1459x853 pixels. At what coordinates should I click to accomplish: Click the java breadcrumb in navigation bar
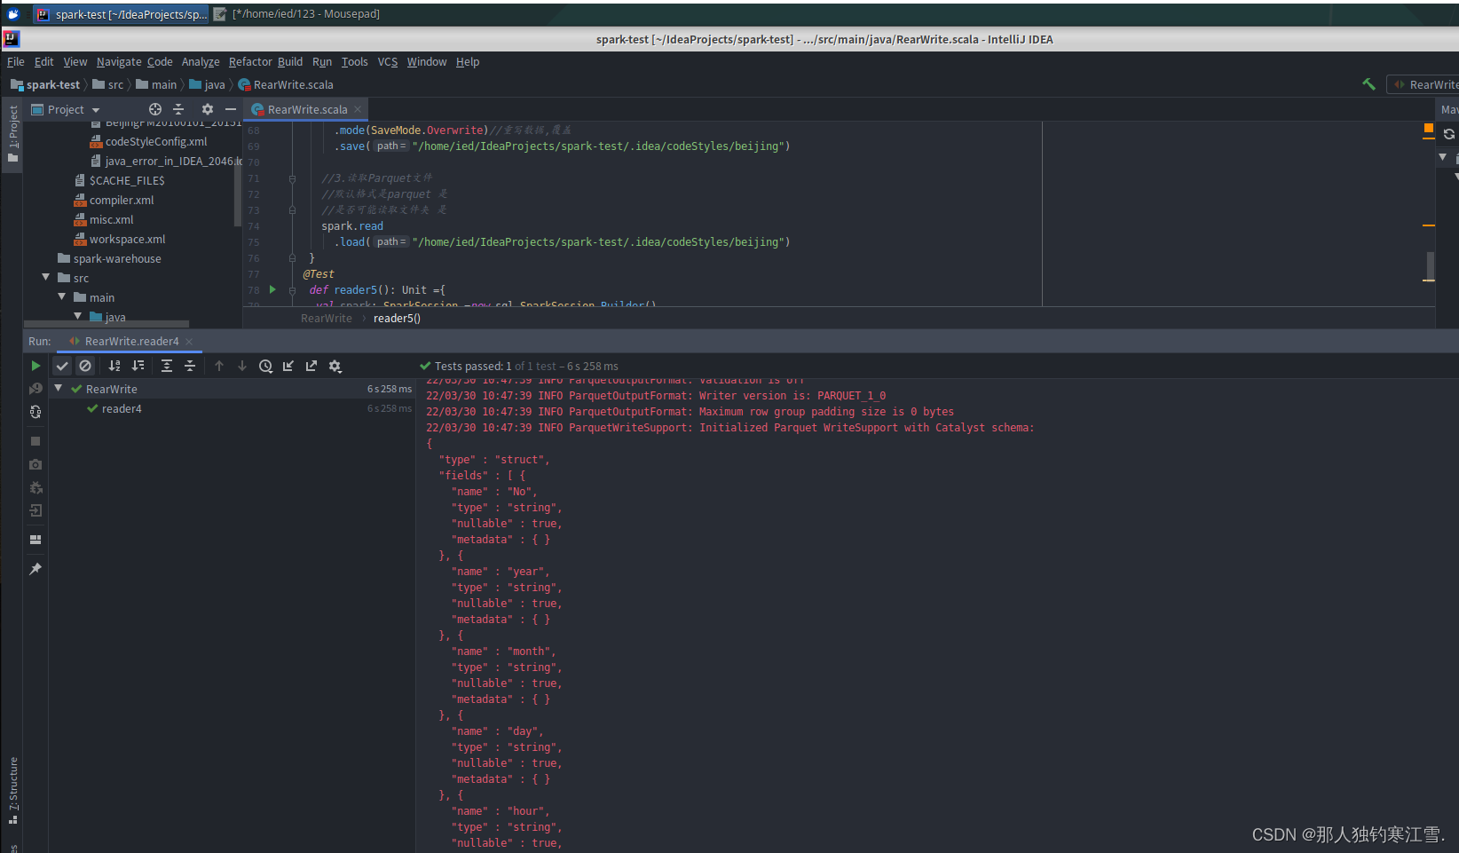[207, 85]
